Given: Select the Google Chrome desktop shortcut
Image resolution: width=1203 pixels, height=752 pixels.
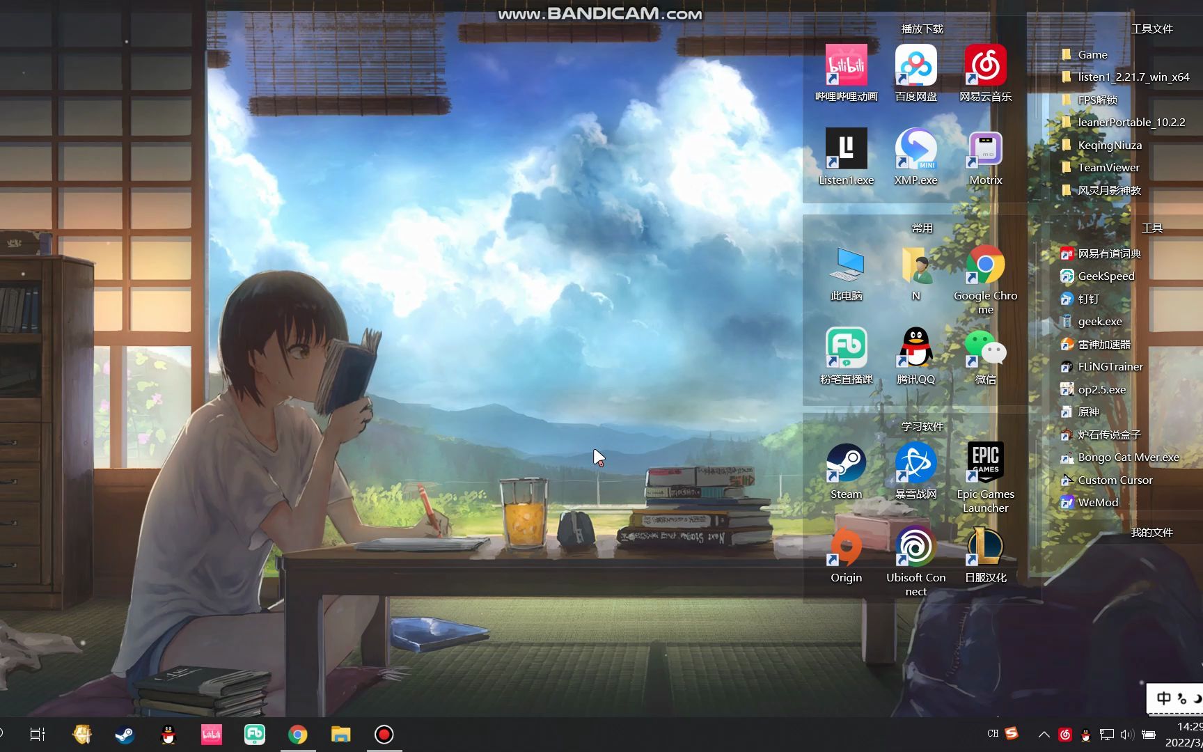Looking at the screenshot, I should [985, 279].
